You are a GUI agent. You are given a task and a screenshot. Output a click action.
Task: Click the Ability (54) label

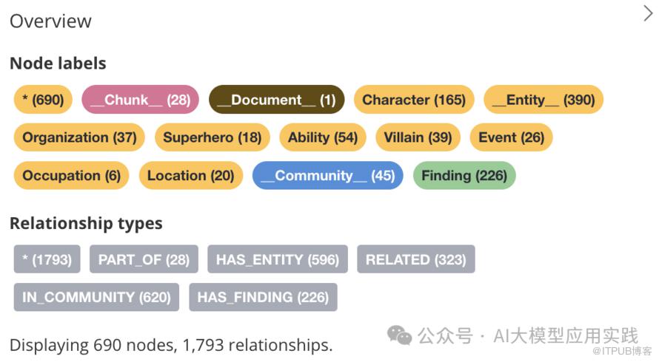click(323, 137)
